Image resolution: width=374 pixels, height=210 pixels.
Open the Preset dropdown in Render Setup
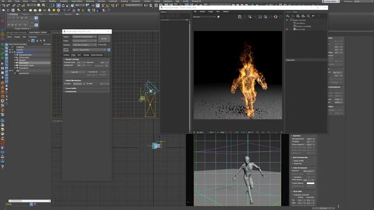[85, 41]
